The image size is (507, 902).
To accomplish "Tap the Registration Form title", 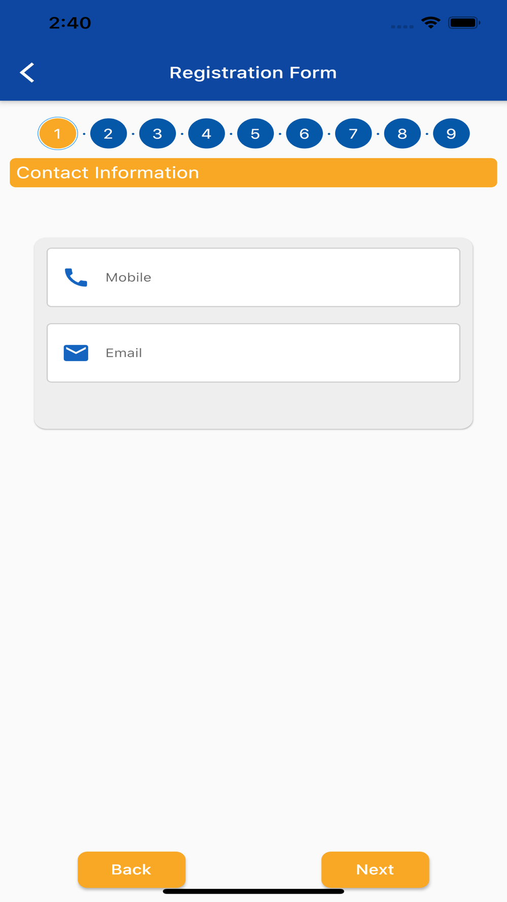I will tap(253, 73).
